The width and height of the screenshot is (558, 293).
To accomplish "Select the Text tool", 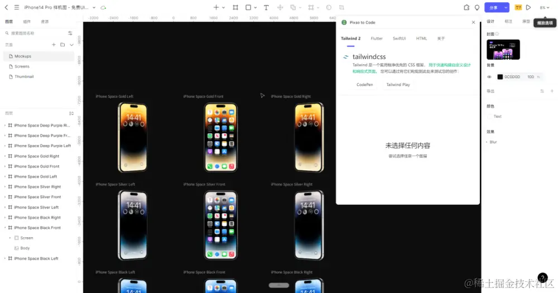I will (x=266, y=7).
